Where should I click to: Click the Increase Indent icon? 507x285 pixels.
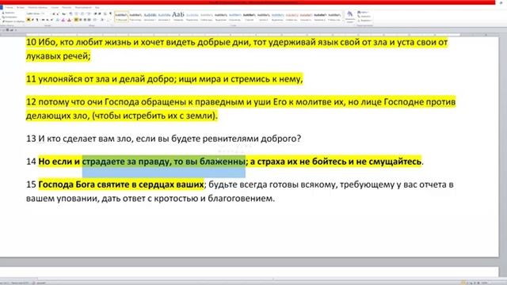click(x=100, y=13)
